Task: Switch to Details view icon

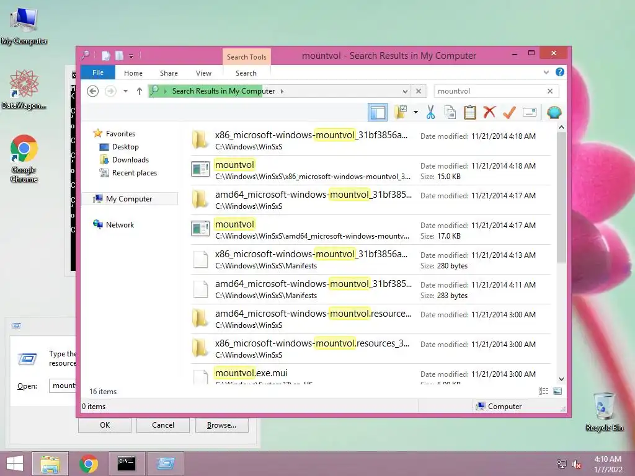Action: [x=543, y=390]
